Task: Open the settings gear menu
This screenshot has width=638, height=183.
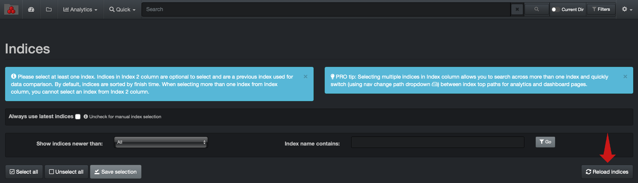Action: pos(627,10)
